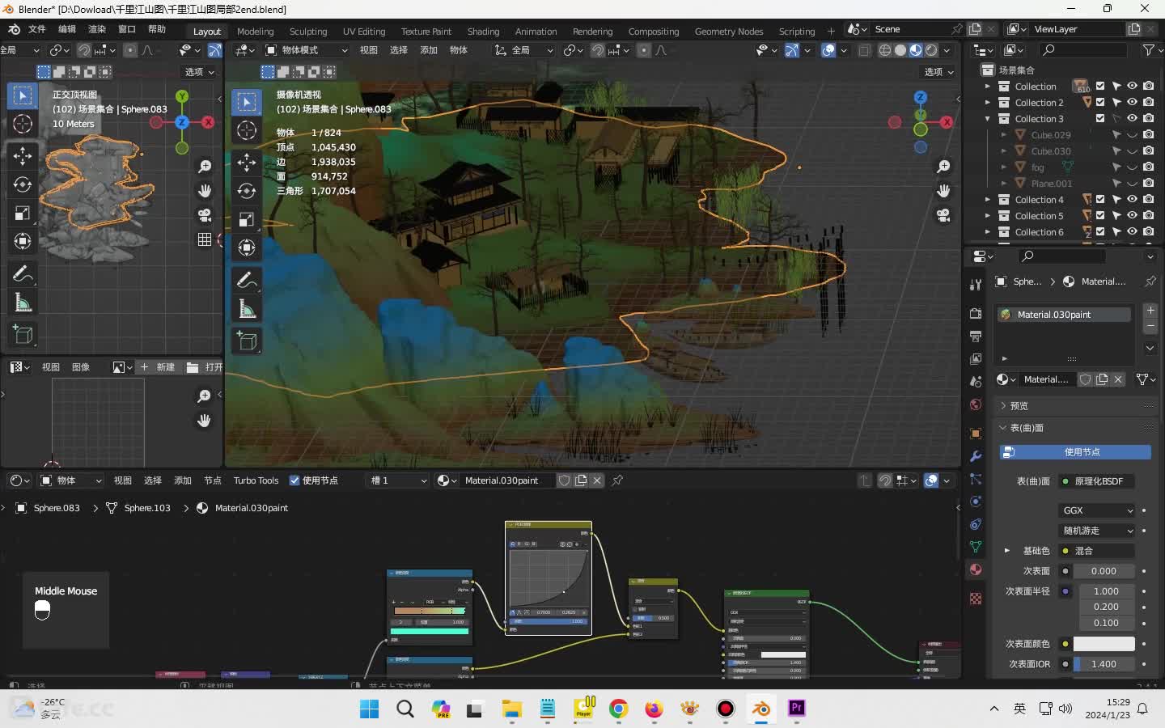
Task: Uncheck exclude checkbox for Collection 3
Action: tap(1100, 118)
